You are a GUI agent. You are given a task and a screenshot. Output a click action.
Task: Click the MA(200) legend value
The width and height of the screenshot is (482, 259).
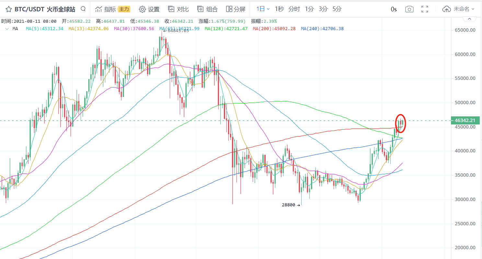[274, 29]
